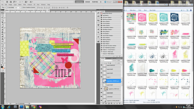Open the zoom level 16.7 dropdown

coord(23,2)
